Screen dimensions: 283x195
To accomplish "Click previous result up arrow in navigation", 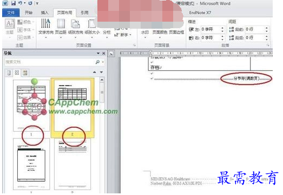I will tap(94, 72).
